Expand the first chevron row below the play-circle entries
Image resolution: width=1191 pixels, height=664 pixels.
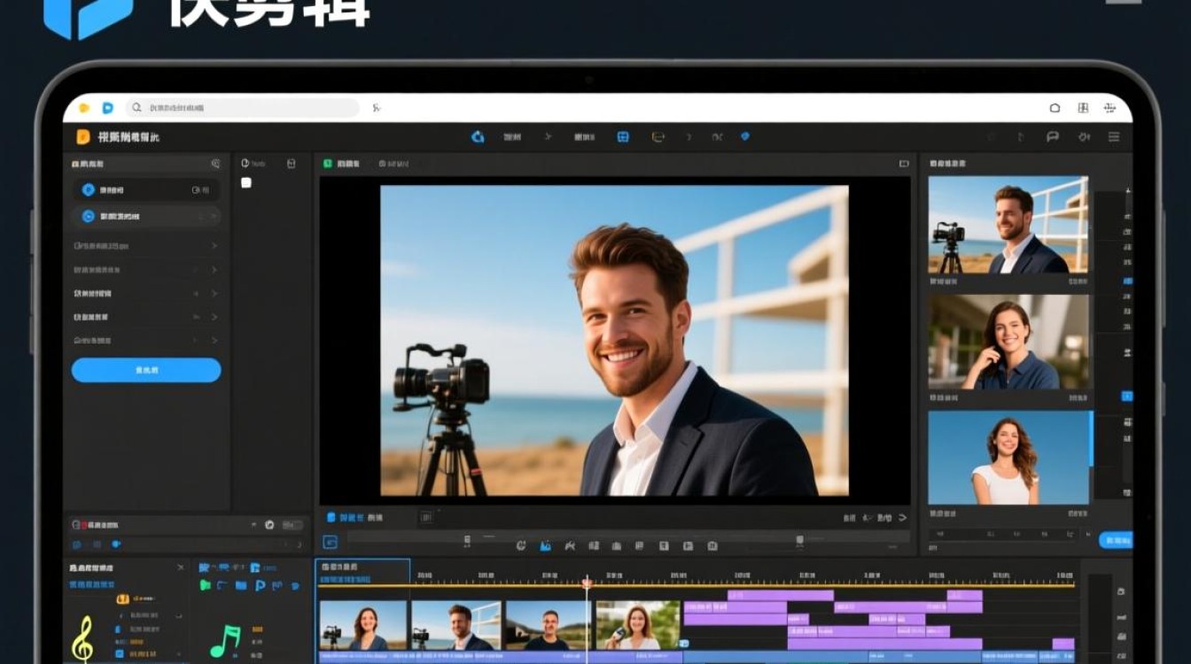146,245
